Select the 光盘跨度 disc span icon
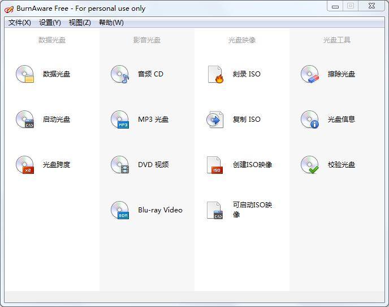The width and height of the screenshot is (389, 307). 25,165
